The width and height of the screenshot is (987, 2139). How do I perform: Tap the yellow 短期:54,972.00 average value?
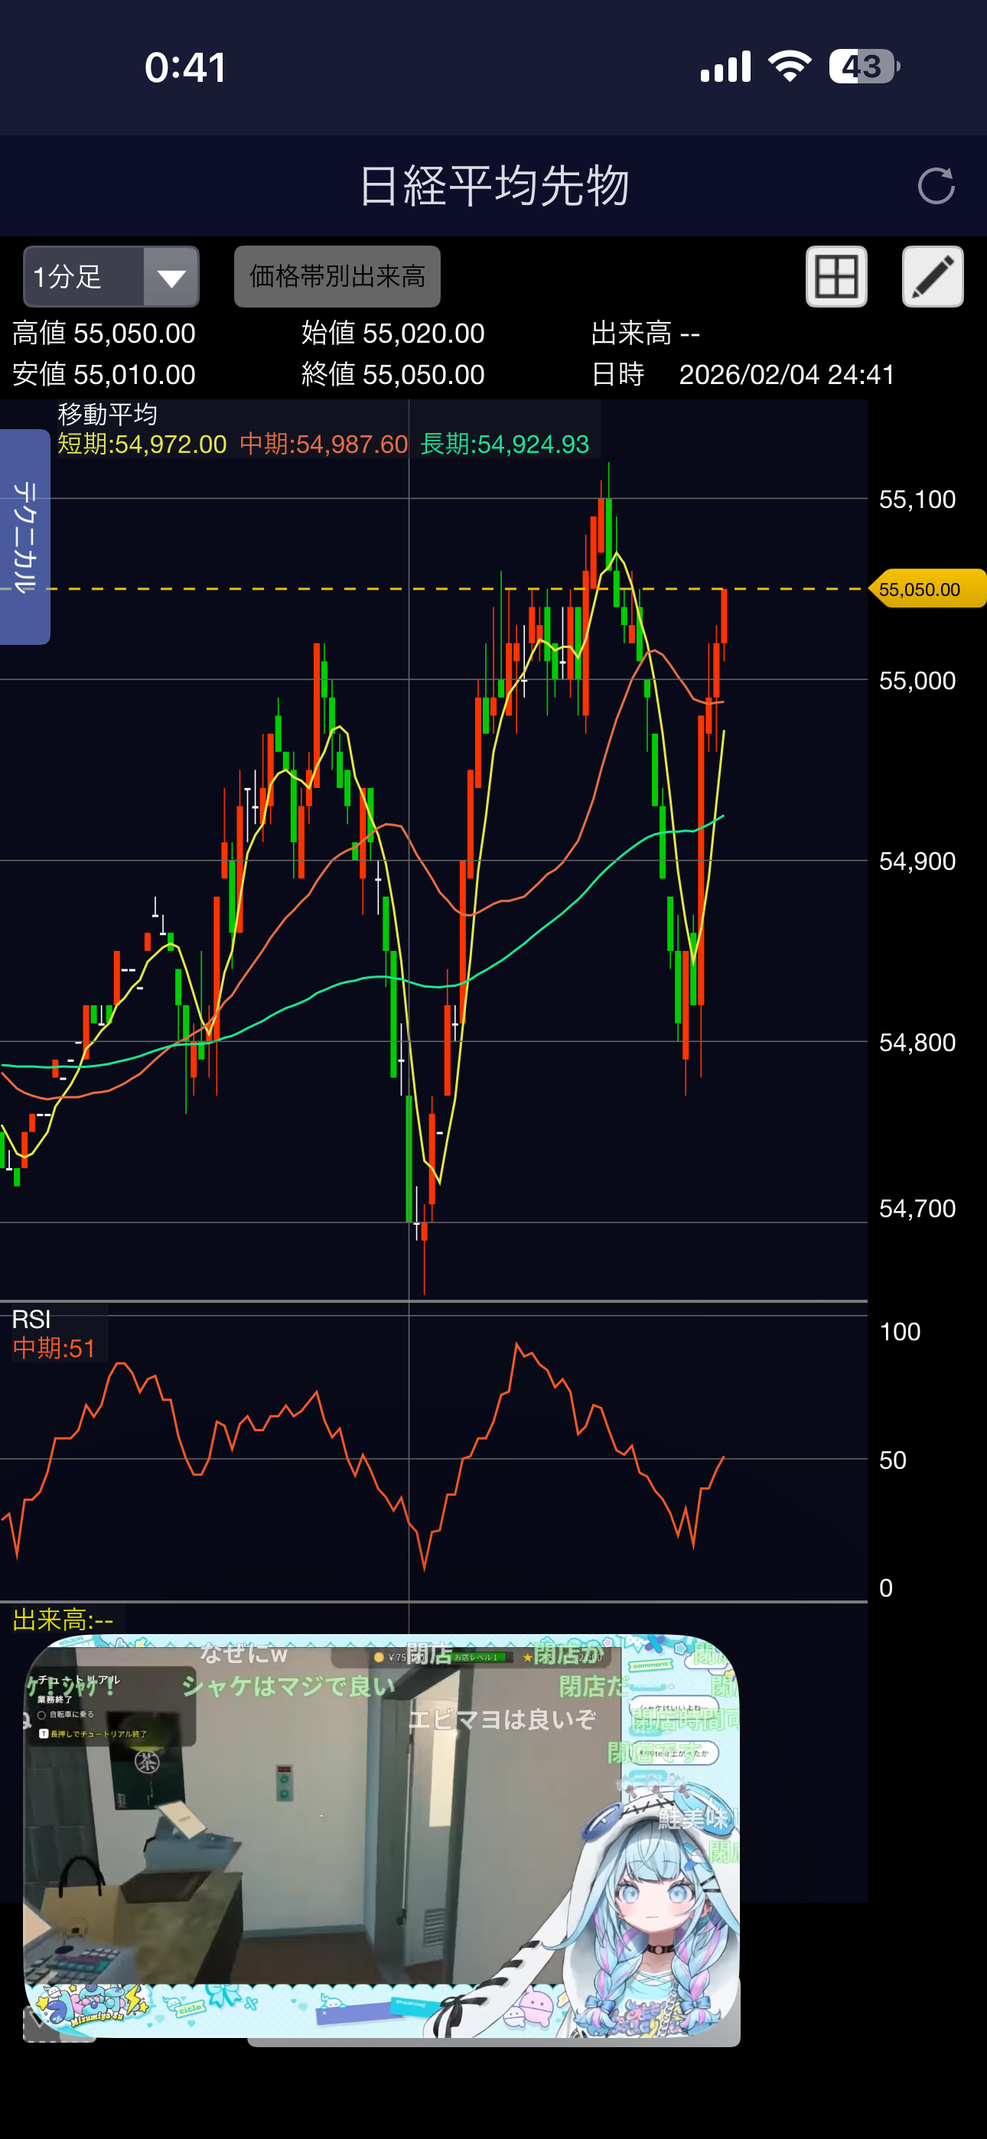[142, 444]
